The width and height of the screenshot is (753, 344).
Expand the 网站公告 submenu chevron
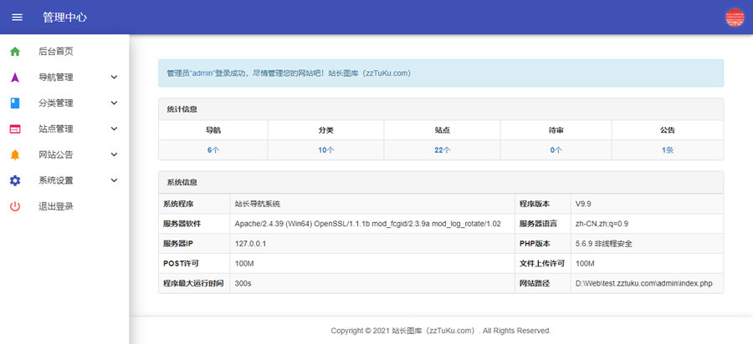[114, 154]
